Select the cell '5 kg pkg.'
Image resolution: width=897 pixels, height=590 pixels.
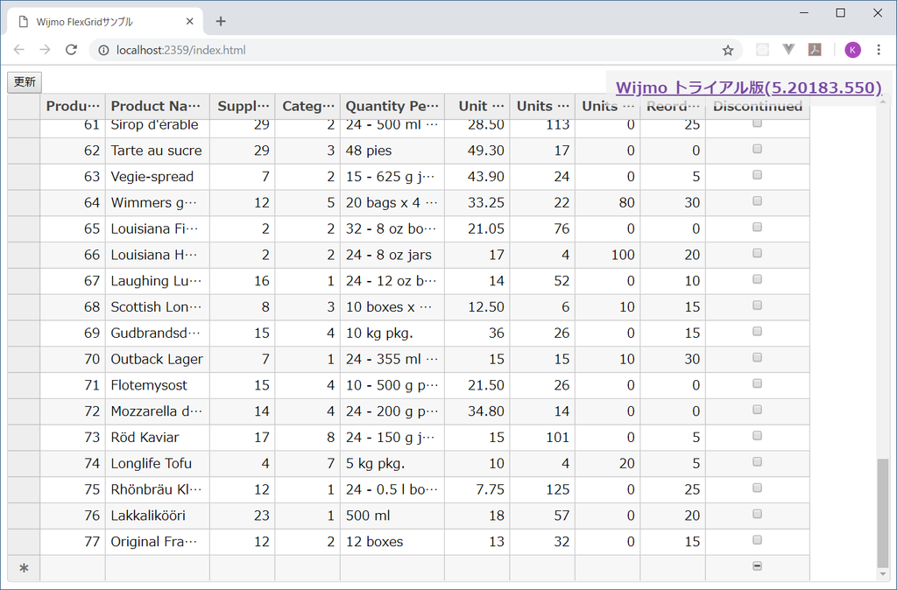click(x=392, y=464)
